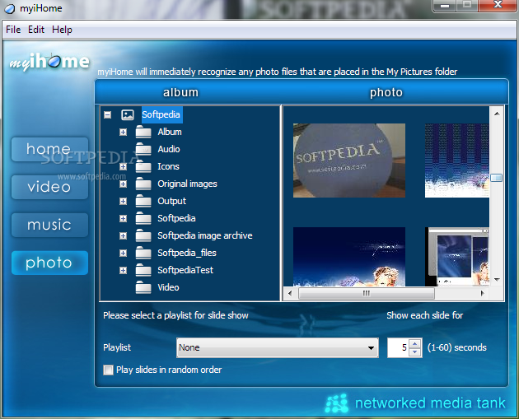Expand the Original images folder node

tap(123, 184)
